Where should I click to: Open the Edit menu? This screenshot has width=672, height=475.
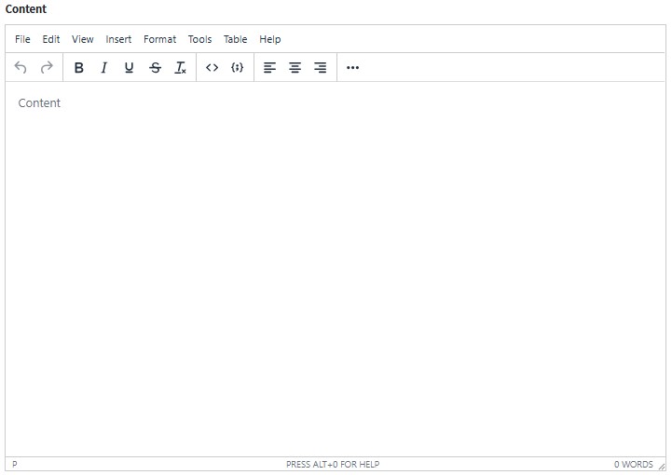coord(51,39)
